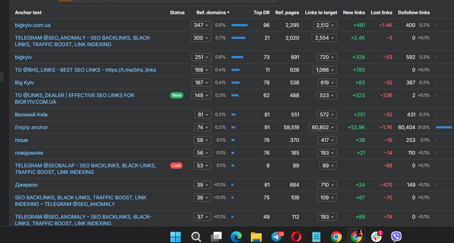This screenshot has width=454, height=243.
Task: Open the 'пише' anchor link
Action: (21, 140)
